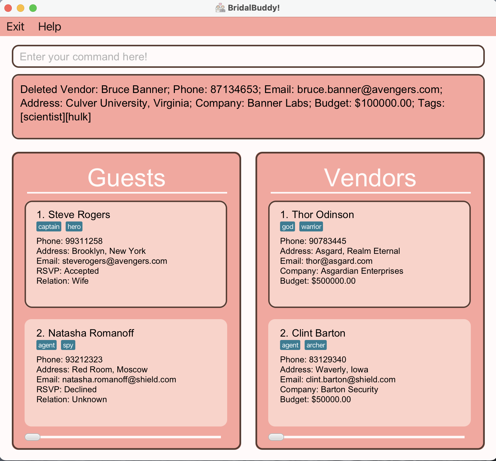496x461 pixels.
Task: Click 'Relation: Wife' text
Action: pyautogui.click(x=63, y=281)
